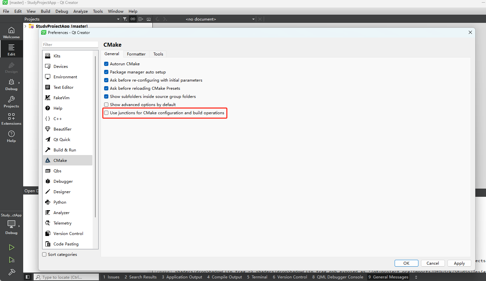Toggle the left sidebar visibility

[28, 277]
